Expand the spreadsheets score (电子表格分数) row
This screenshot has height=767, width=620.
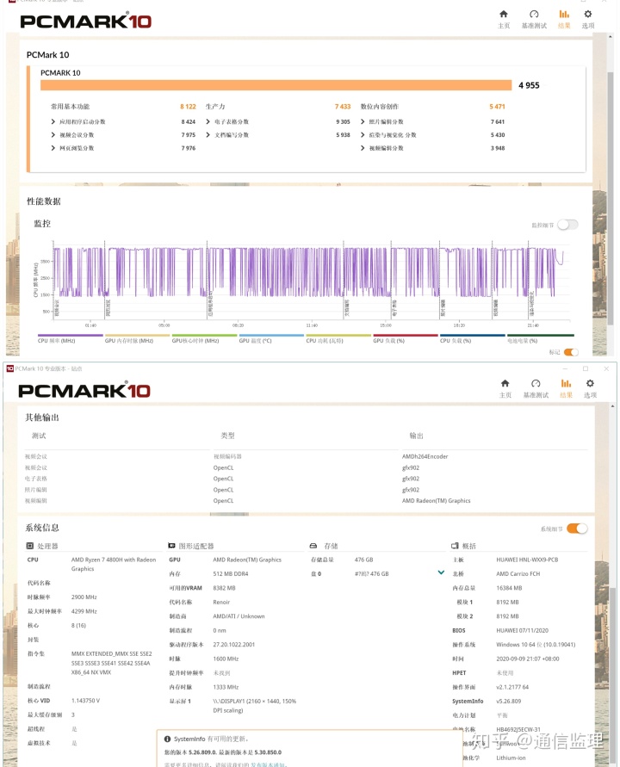(x=208, y=121)
